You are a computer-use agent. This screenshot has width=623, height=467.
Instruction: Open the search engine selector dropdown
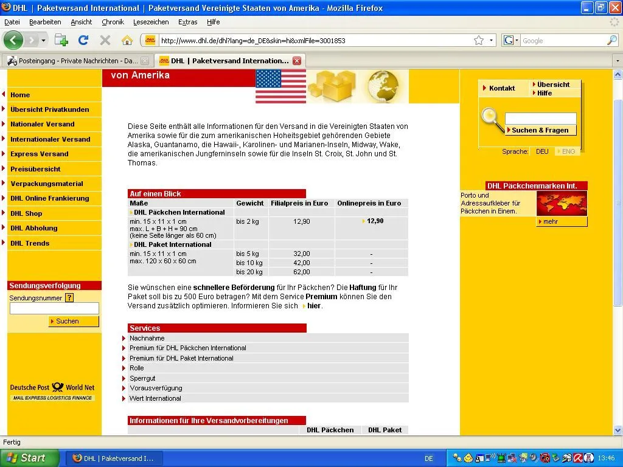[x=511, y=41]
